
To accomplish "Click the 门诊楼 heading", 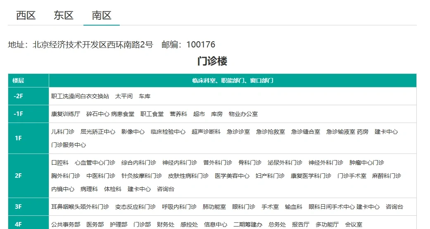I will click(x=212, y=61).
